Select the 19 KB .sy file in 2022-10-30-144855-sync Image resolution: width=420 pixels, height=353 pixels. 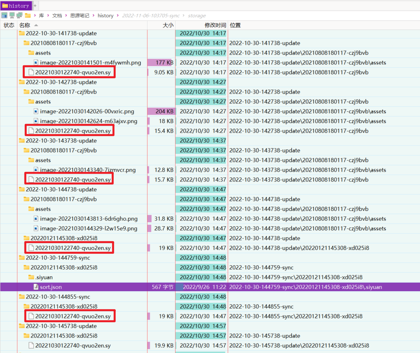73,316
